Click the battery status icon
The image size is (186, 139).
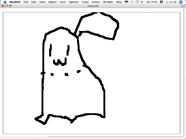pos(148,2)
